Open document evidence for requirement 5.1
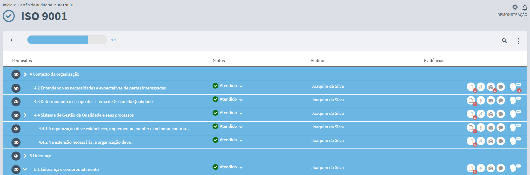Screen dimensions: 530x175 (471, 168)
